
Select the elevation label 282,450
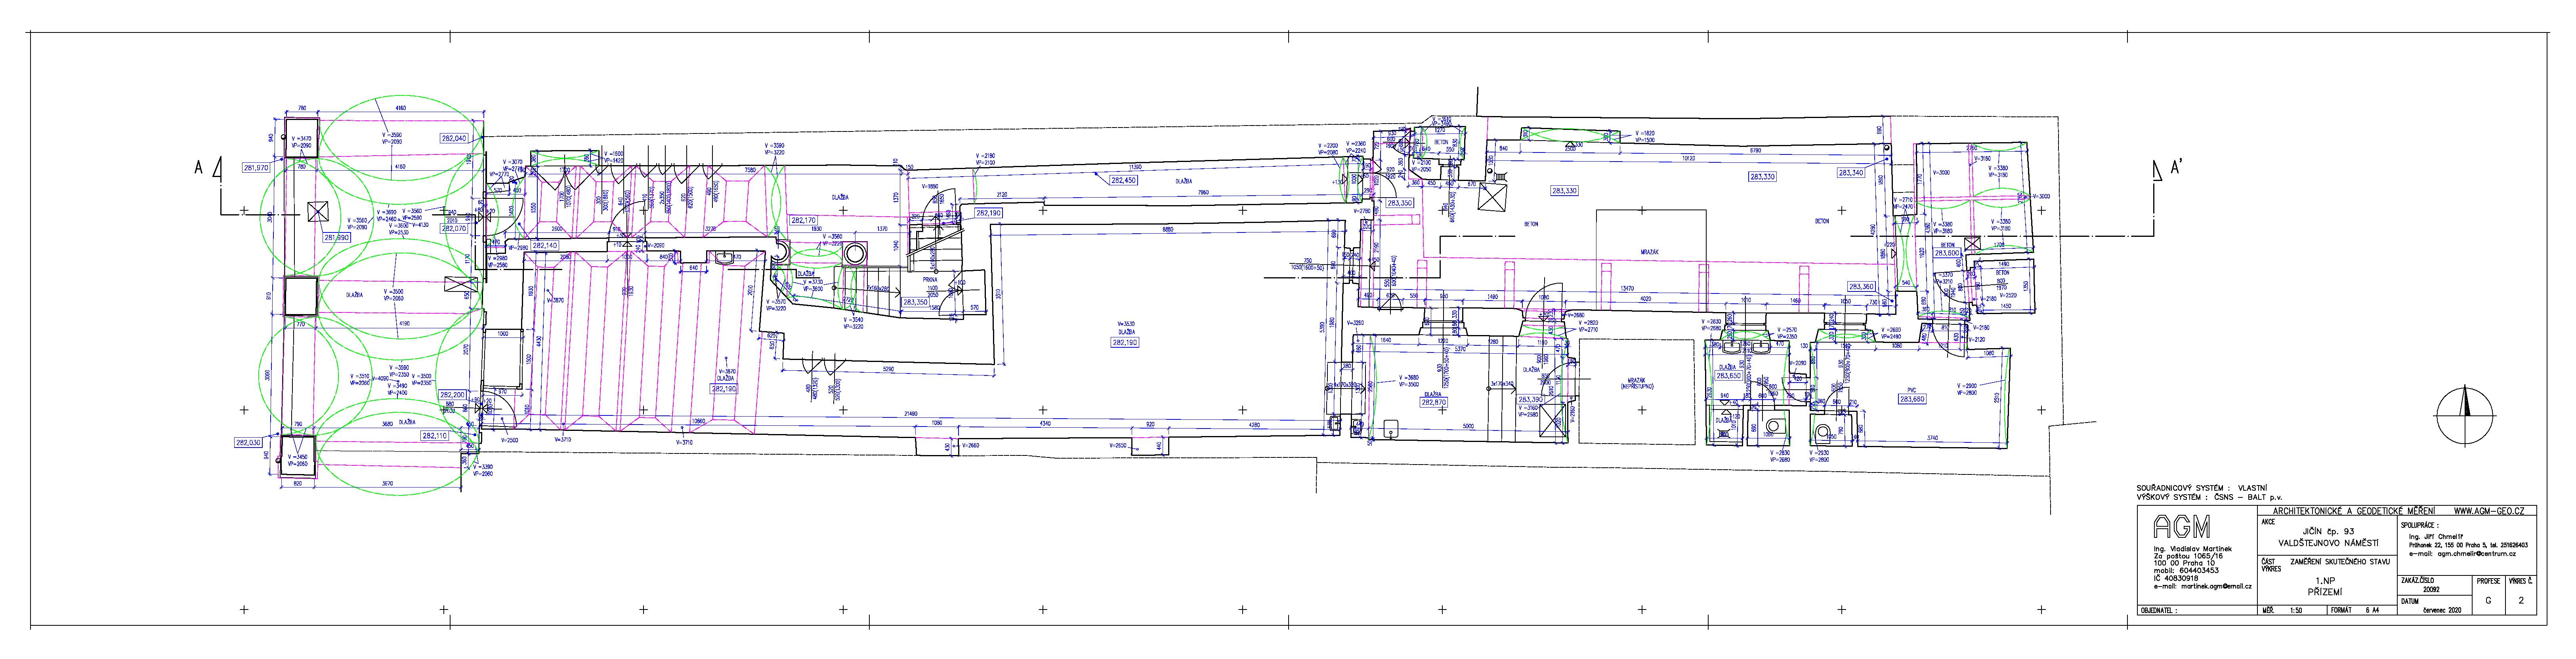click(x=1124, y=180)
